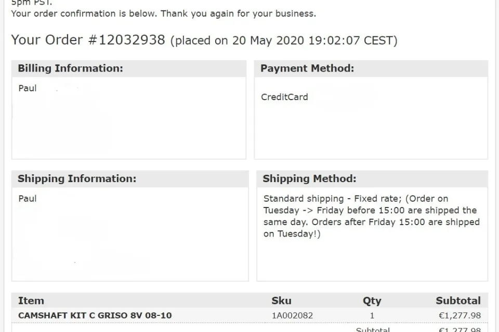Viewport: 499px width, 332px height.
Task: Click the name Paul under Shipping Information
Action: pyautogui.click(x=28, y=199)
